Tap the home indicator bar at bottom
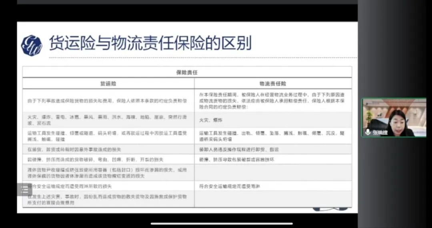Image resolution: width=432 pixels, height=228 pixels. point(222,224)
